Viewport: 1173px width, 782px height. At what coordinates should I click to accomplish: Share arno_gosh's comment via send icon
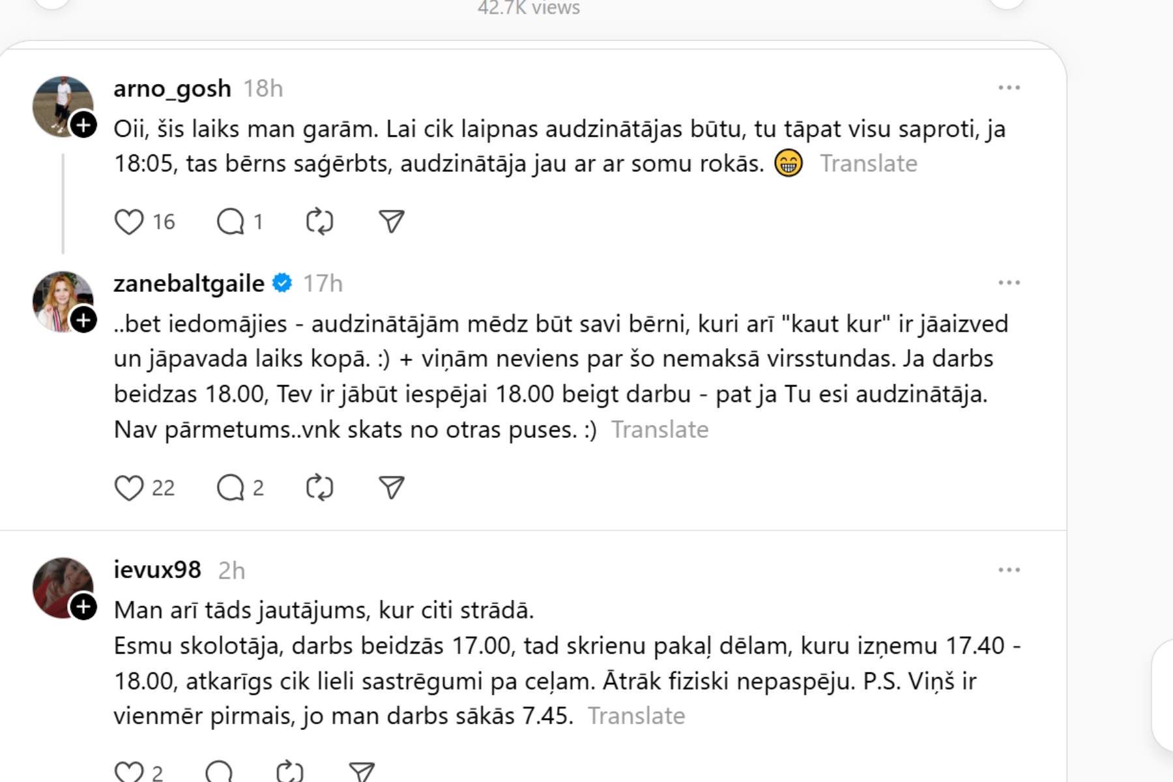point(392,222)
